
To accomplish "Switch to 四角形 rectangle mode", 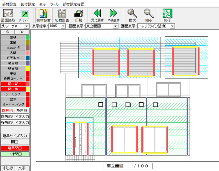I will click(x=8, y=111).
